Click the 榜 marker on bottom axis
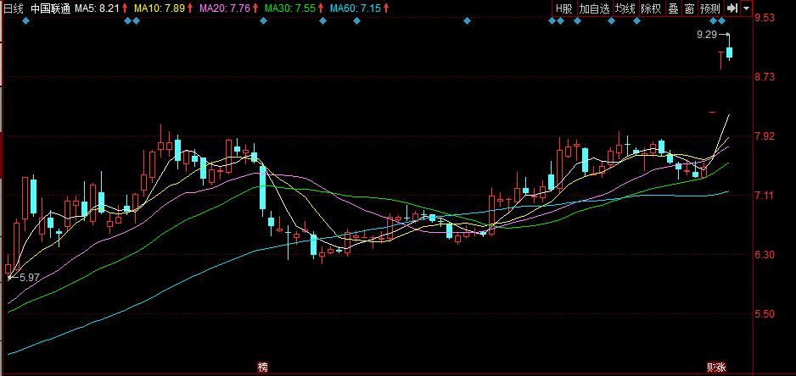796x376 pixels. 262,368
